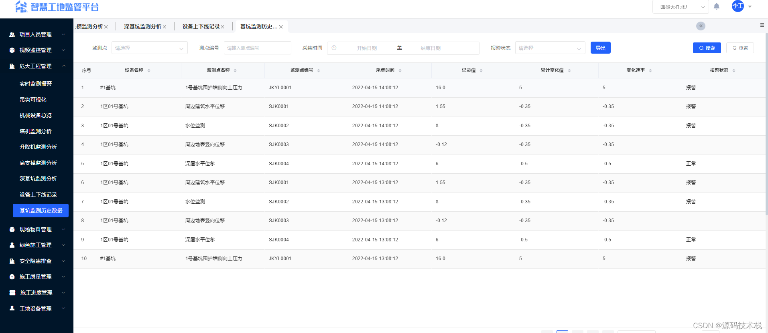Click 周边地表竖向位移 in row 4
768x333 pixels.
pos(205,144)
